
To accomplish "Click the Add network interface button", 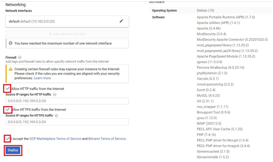I will point(67,34).
